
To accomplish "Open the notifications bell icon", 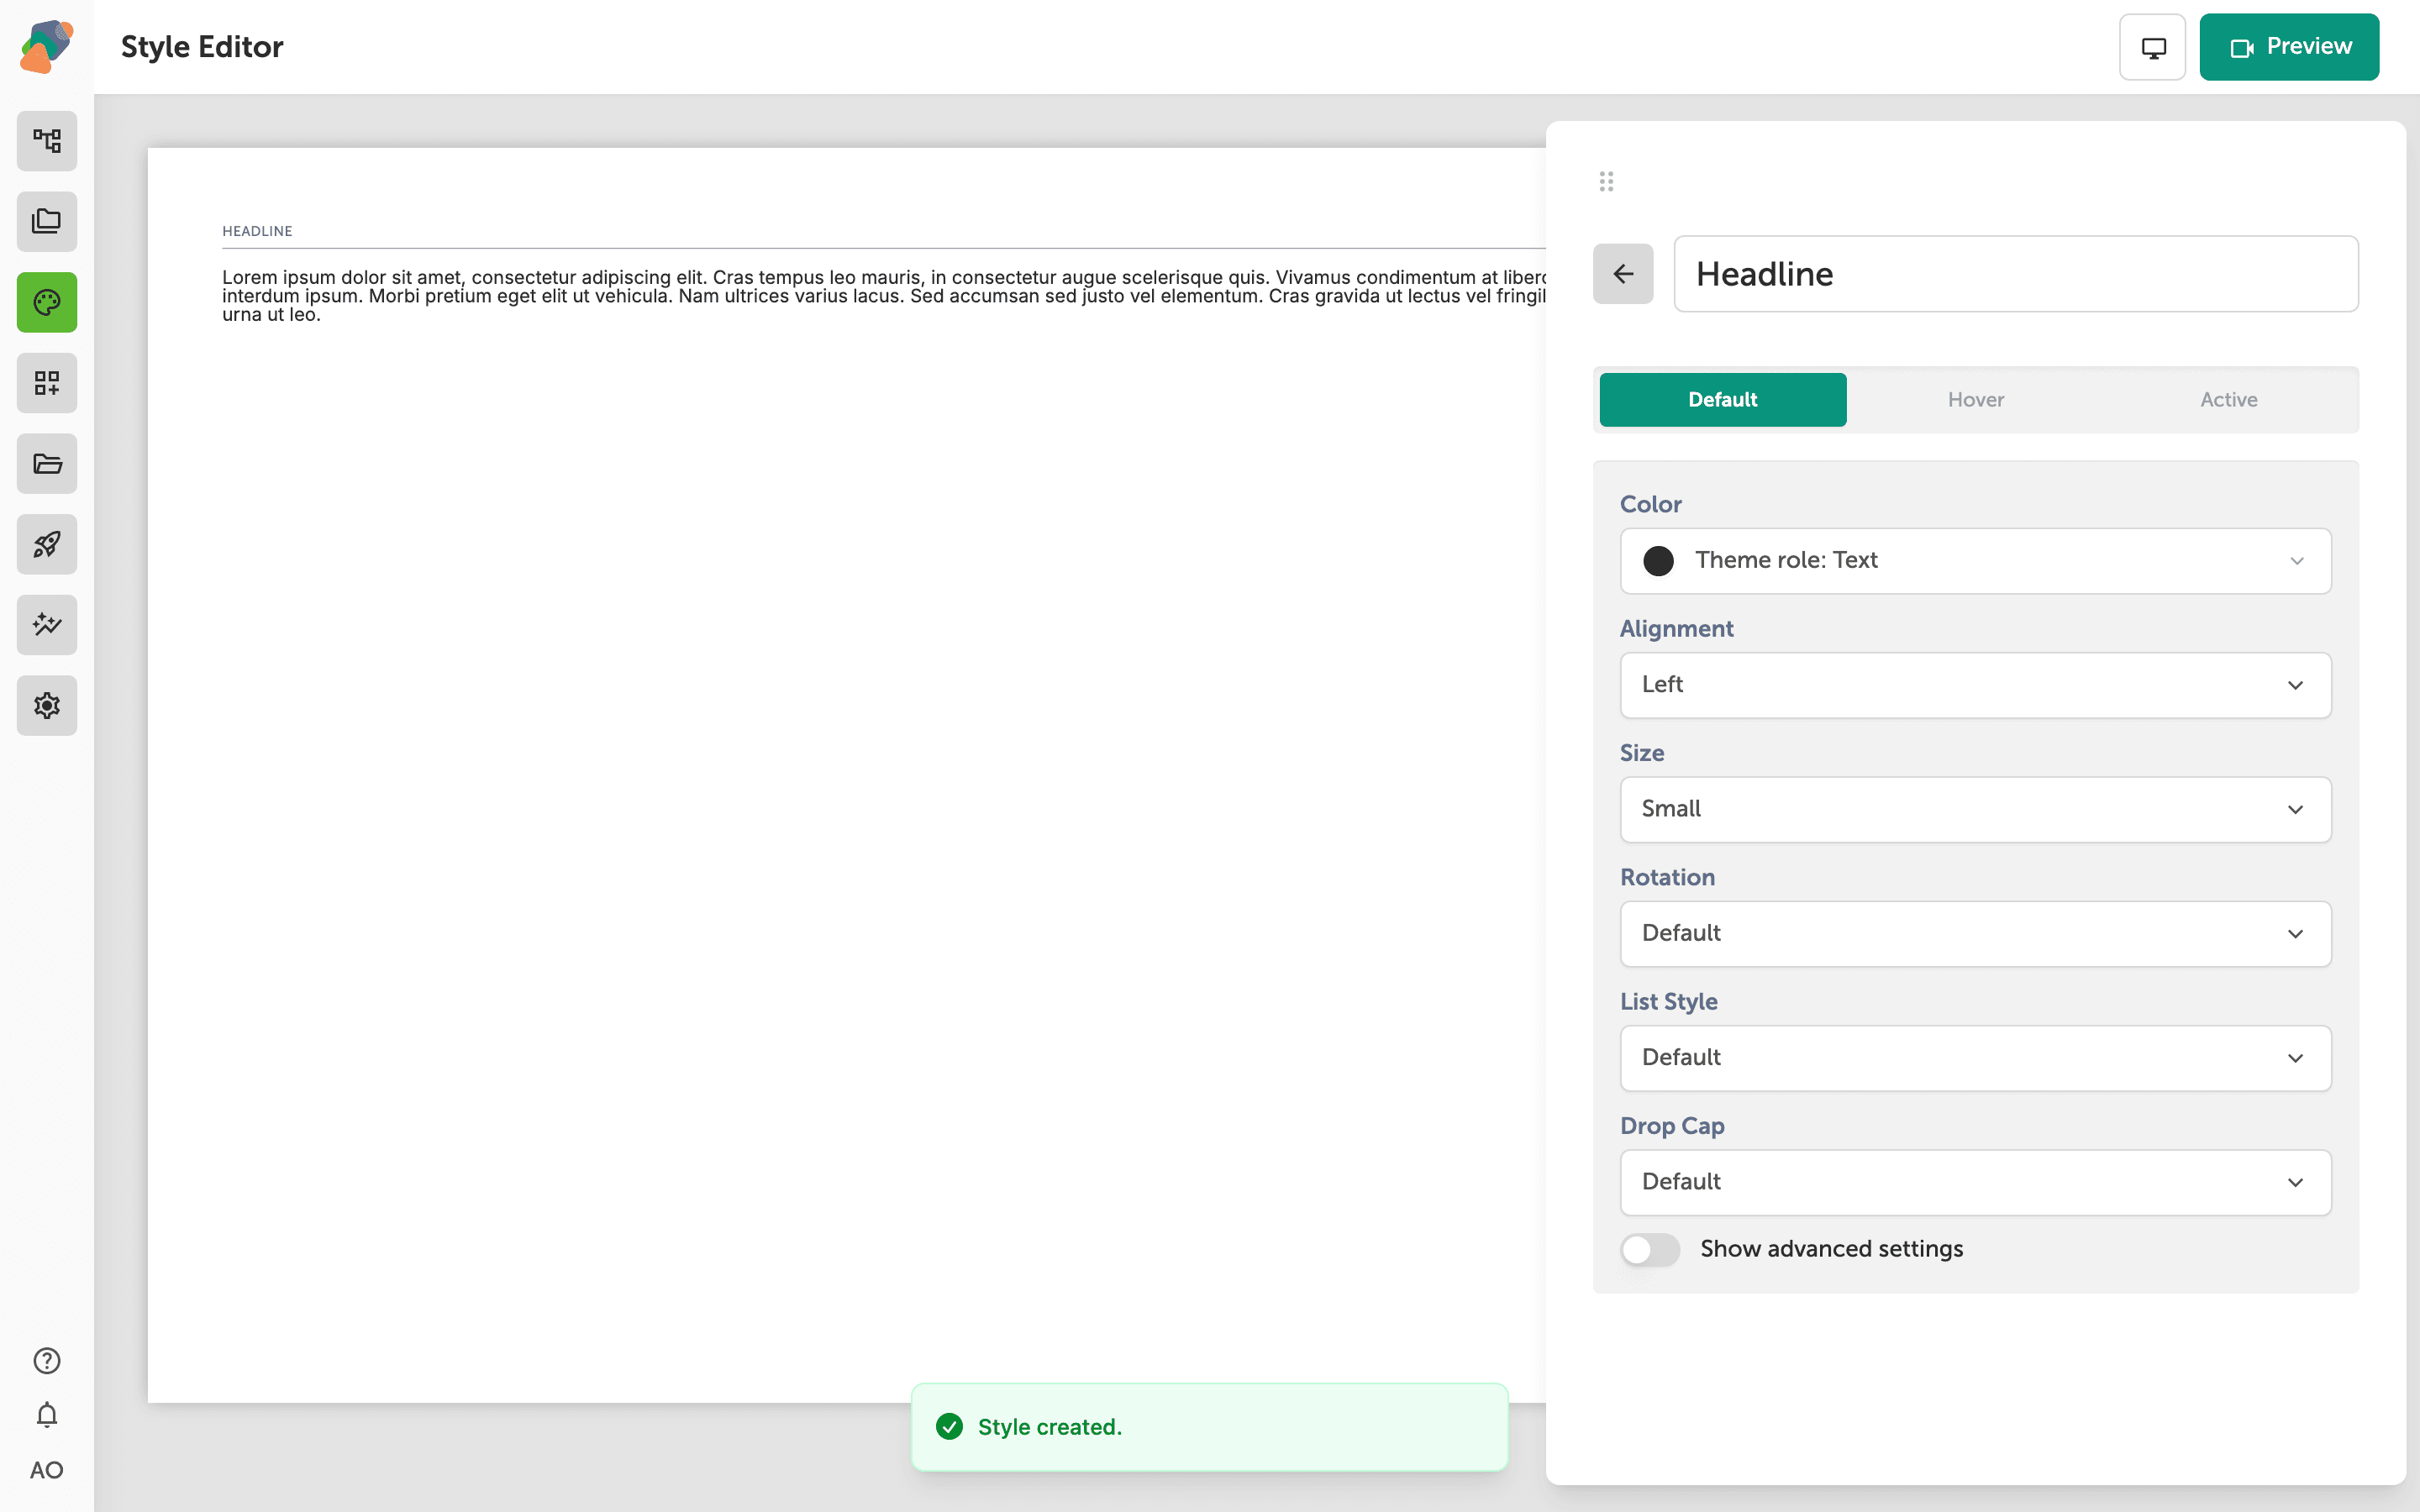I will click(x=47, y=1415).
